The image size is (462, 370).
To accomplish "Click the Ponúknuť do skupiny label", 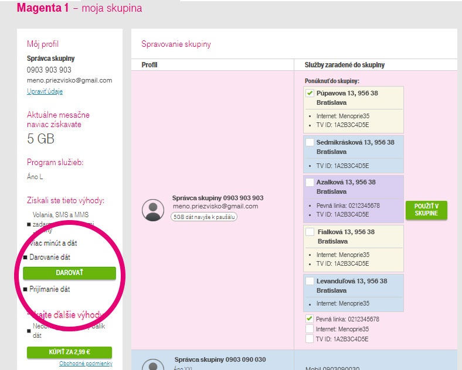I will 332,81.
